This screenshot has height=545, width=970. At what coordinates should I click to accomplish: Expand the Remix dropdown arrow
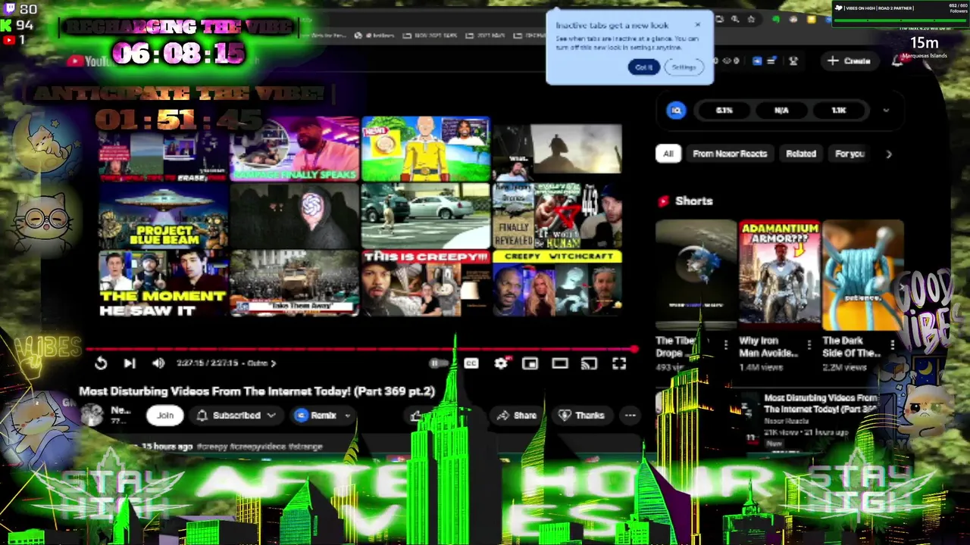(348, 415)
